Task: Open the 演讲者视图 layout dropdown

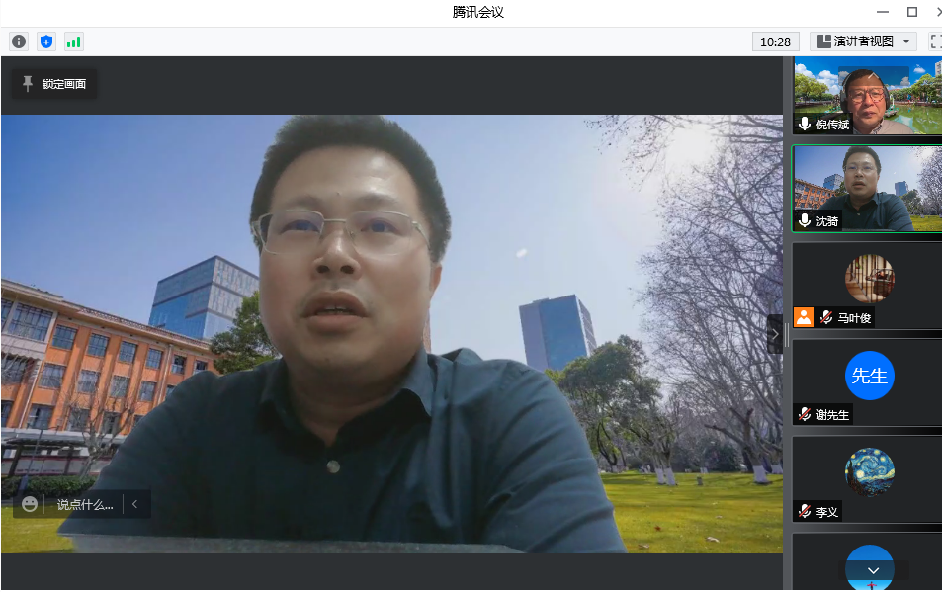Action: (x=863, y=42)
